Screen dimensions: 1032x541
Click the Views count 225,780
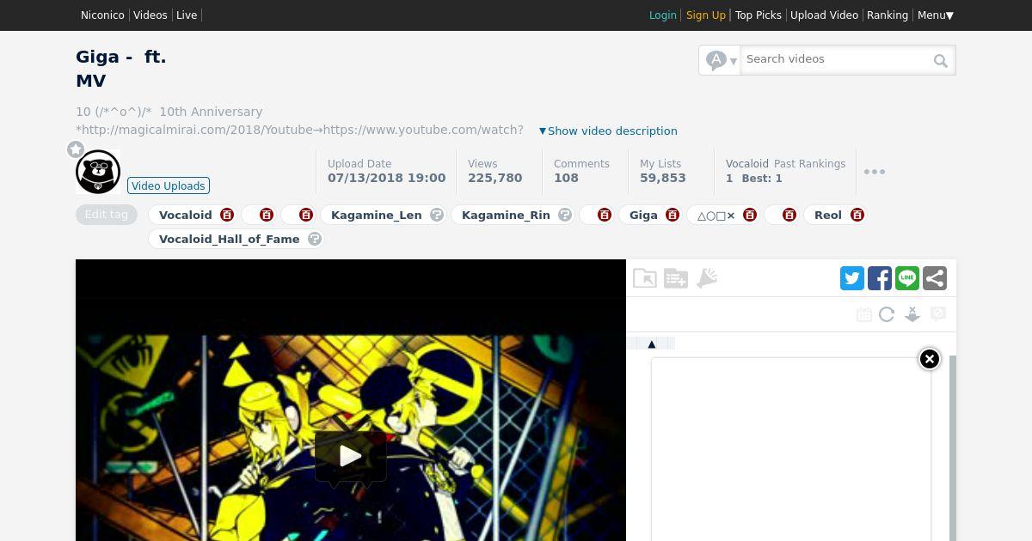(x=495, y=178)
